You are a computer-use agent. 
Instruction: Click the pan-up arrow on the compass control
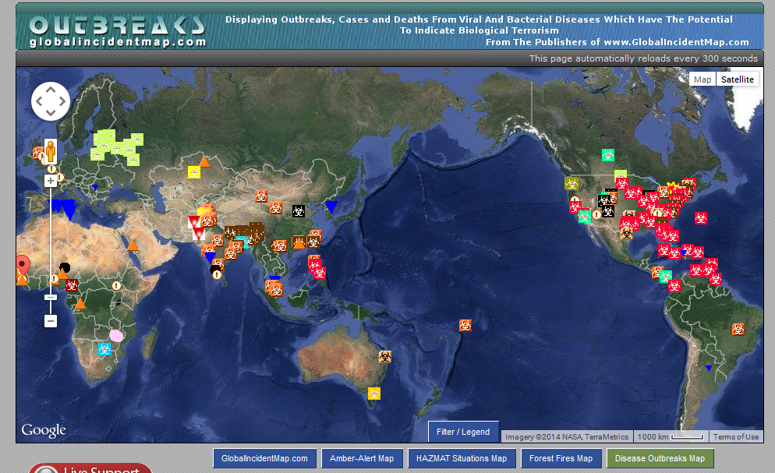click(51, 90)
